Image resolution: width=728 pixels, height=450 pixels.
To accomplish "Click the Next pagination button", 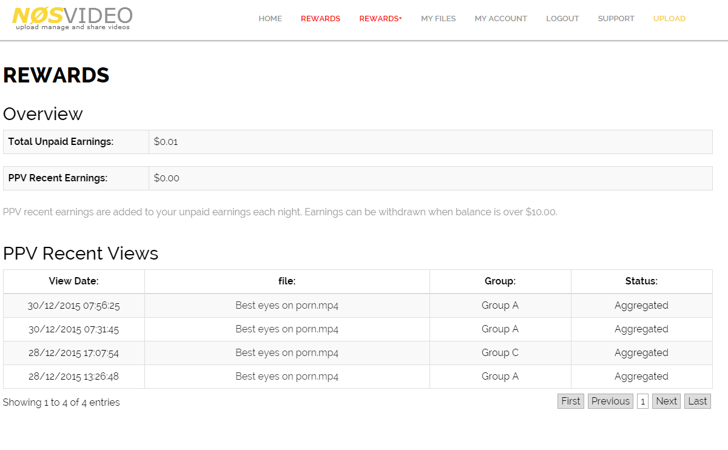I will [x=666, y=401].
